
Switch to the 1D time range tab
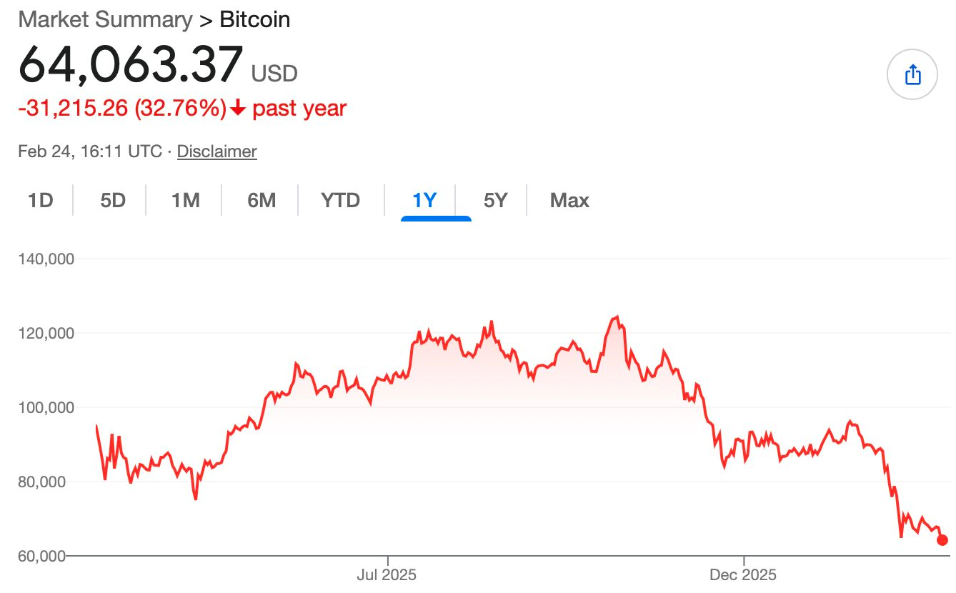(x=41, y=201)
